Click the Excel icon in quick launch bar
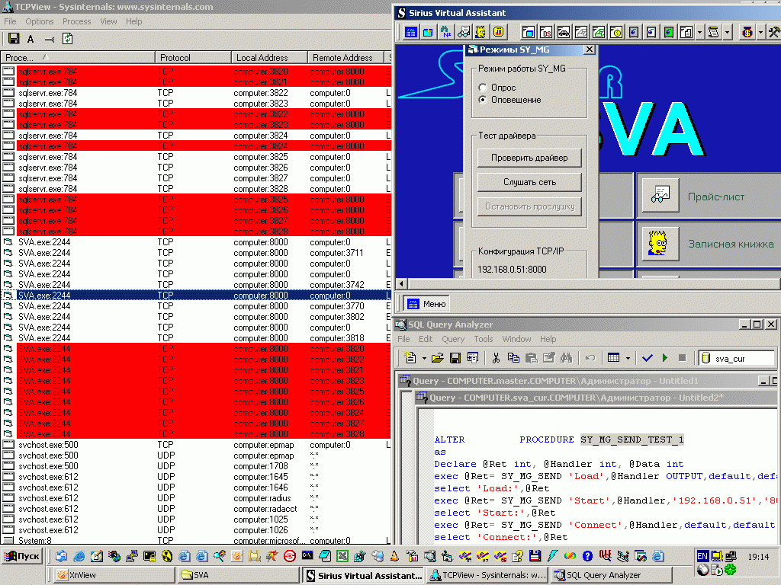This screenshot has height=585, width=781. [342, 556]
